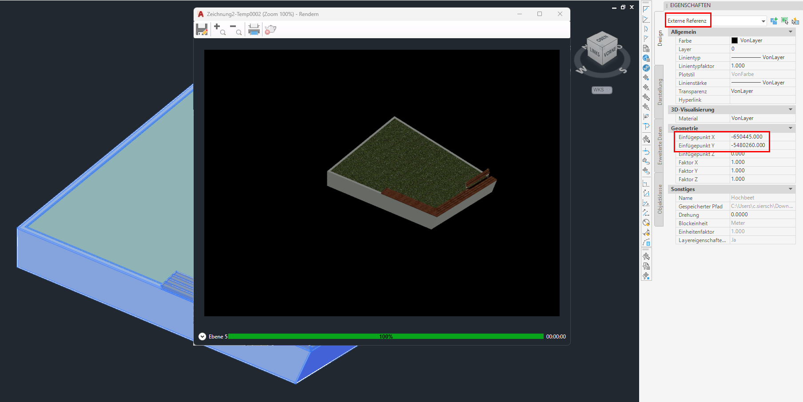Click the OBEN face of the ViewCube
Viewport: 803px width, 402px height.
[x=602, y=39]
